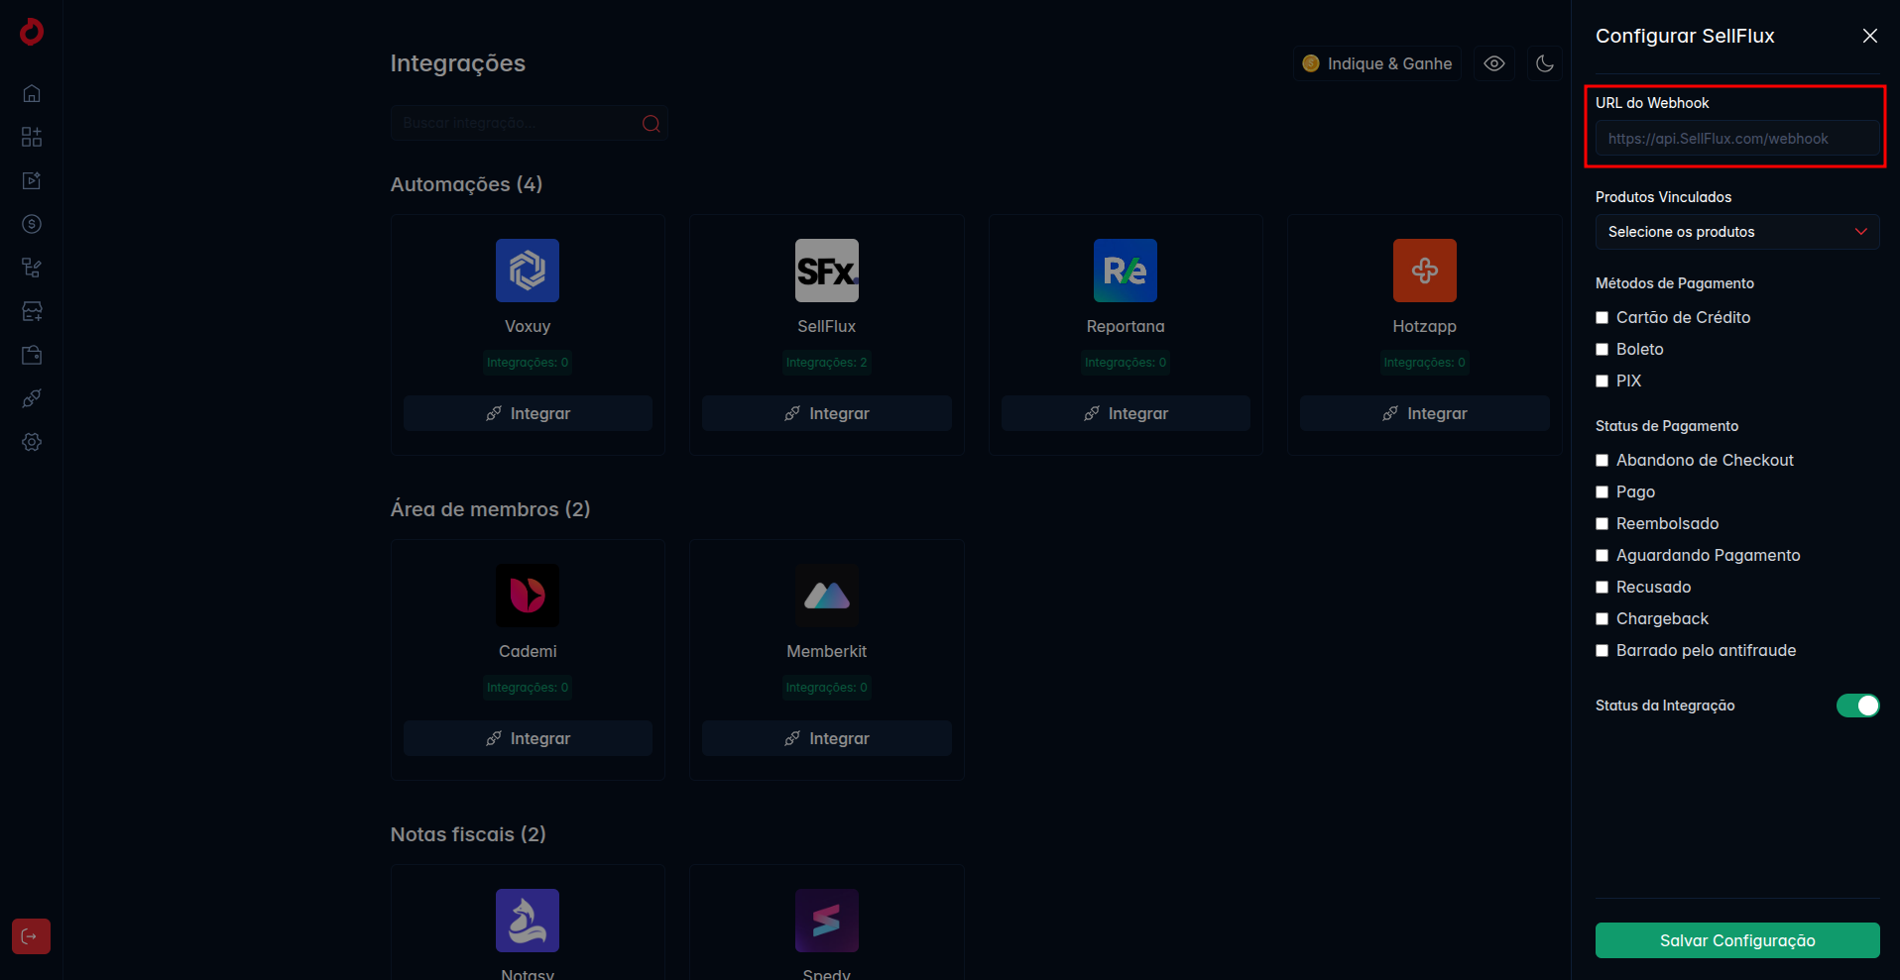
Task: Check Abandono de Checkout status
Action: pyautogui.click(x=1602, y=461)
